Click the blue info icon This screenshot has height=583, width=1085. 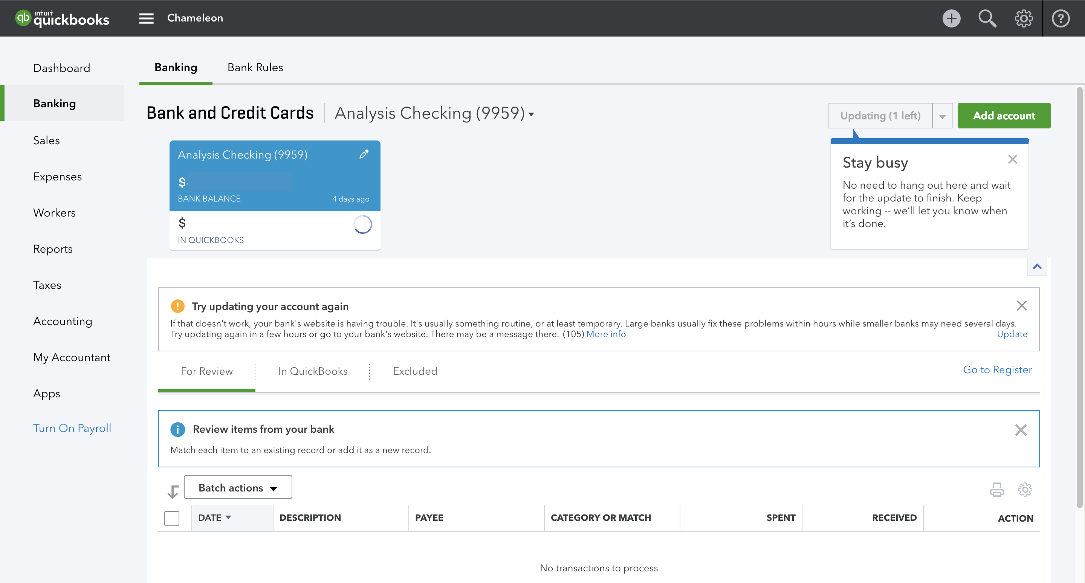177,429
